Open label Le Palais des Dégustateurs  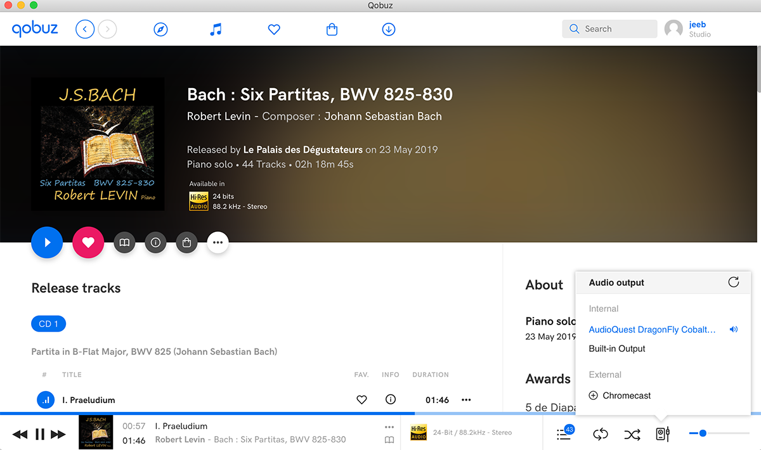click(303, 150)
